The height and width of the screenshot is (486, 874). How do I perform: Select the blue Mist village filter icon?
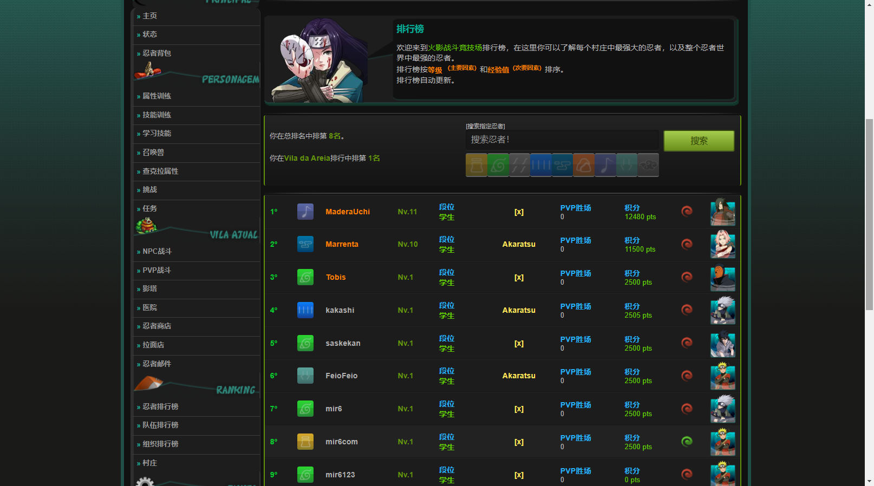point(540,165)
